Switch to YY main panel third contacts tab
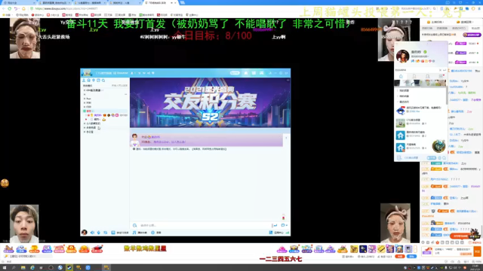 [428, 76]
